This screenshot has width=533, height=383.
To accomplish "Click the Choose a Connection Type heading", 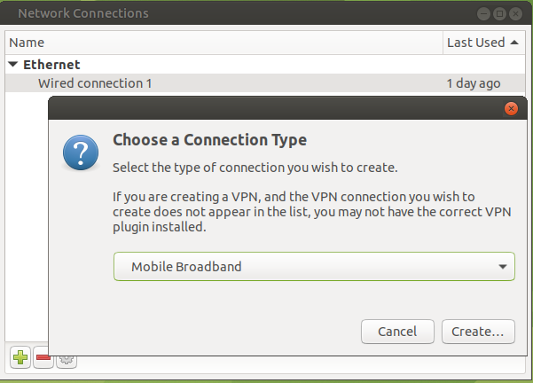I will click(x=209, y=140).
